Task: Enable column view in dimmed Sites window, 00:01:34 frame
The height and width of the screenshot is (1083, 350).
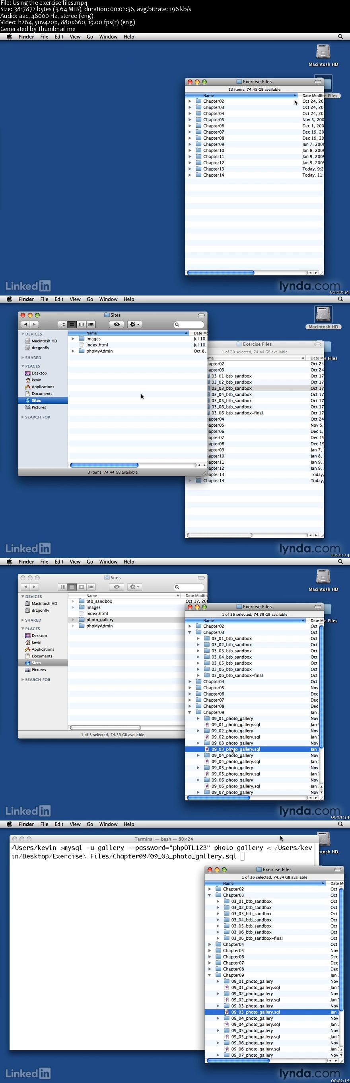Action: tap(81, 587)
